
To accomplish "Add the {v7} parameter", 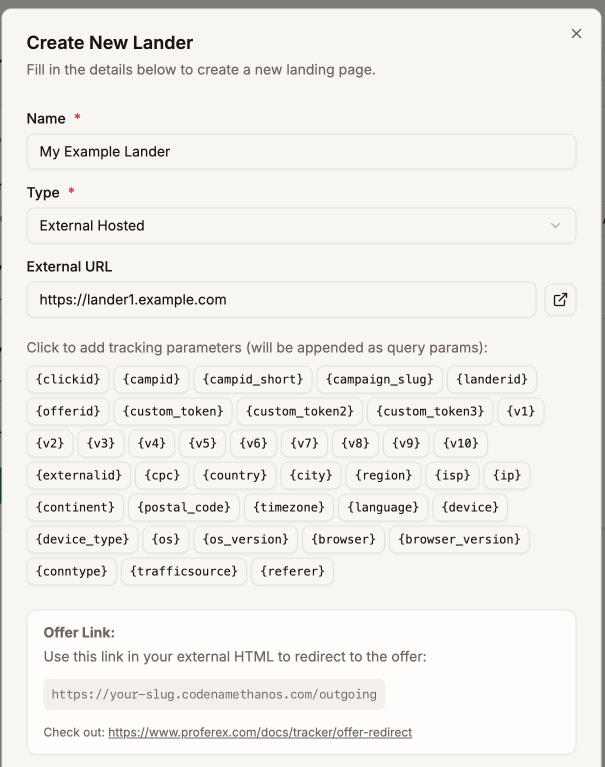I will point(304,443).
